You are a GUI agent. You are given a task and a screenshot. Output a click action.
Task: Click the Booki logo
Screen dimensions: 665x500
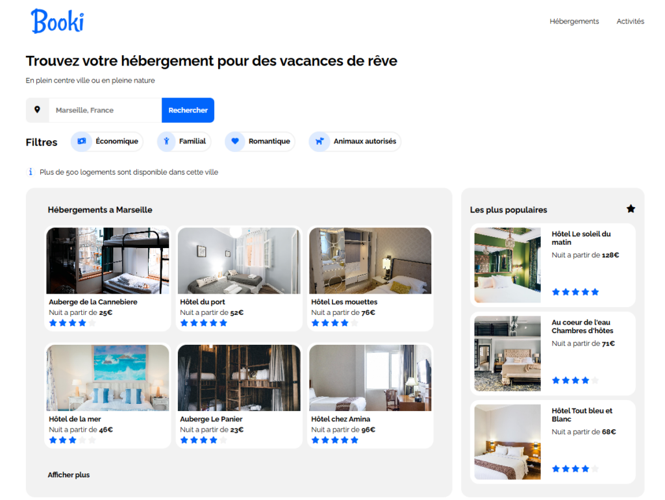pos(57,21)
